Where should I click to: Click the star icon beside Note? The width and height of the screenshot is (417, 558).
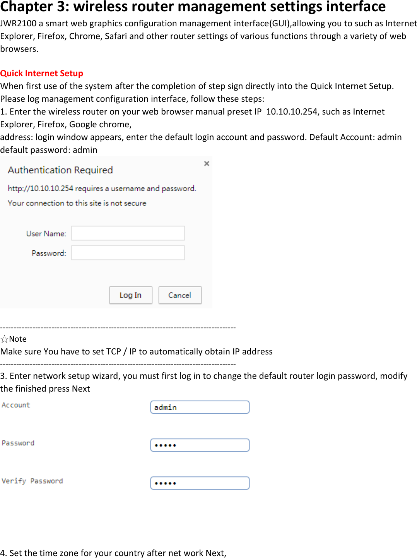tap(5, 339)
